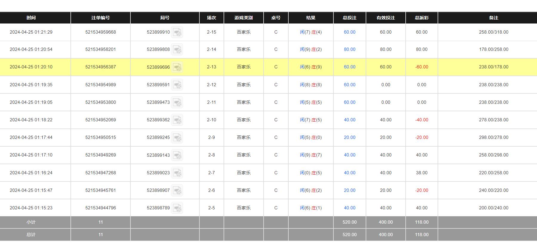The image size is (537, 243).
Task: Open video replay for round 523899143
Action: tap(177, 155)
